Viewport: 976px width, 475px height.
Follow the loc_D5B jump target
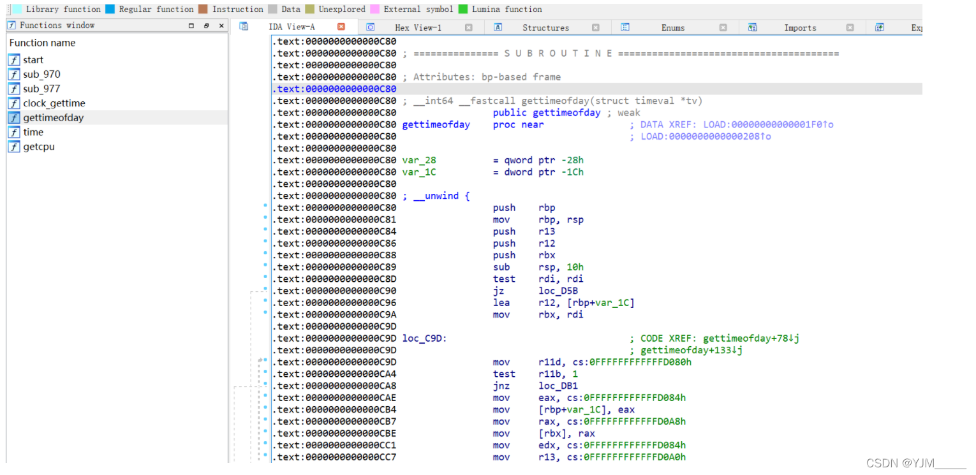click(x=558, y=291)
